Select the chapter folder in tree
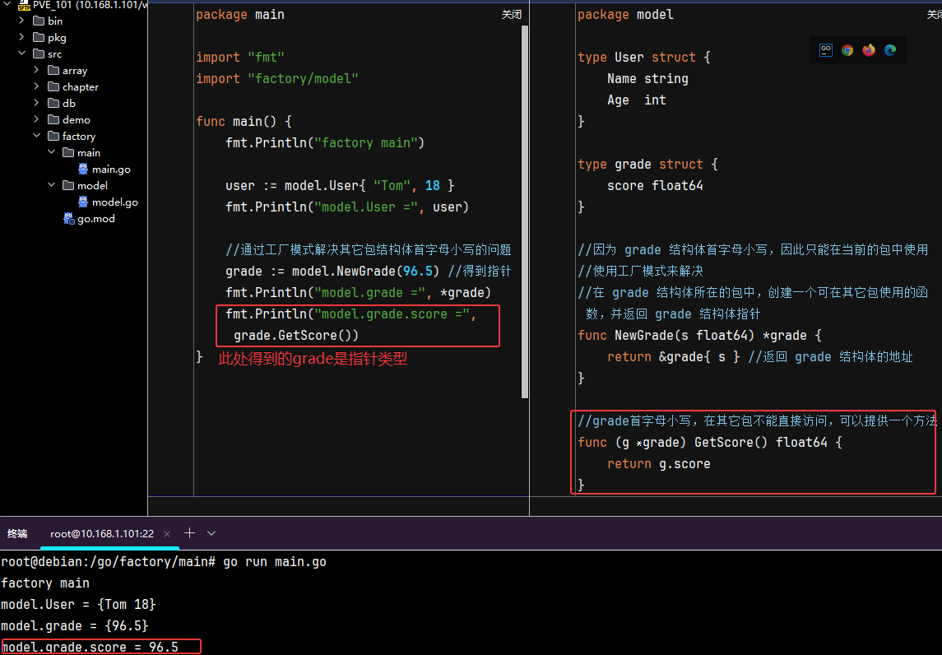942x655 pixels. click(80, 87)
